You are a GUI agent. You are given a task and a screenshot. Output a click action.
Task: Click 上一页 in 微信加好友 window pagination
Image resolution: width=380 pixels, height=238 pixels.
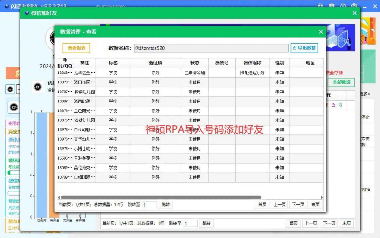(311, 223)
